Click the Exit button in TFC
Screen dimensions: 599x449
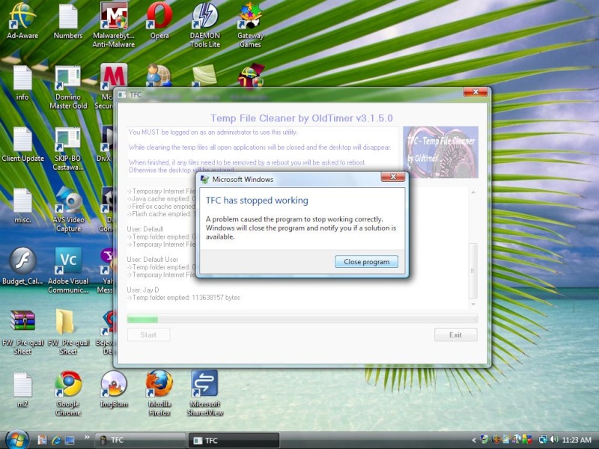tap(455, 335)
